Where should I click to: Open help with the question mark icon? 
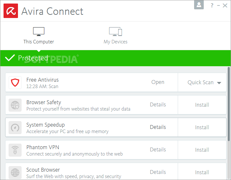[x=212, y=5]
